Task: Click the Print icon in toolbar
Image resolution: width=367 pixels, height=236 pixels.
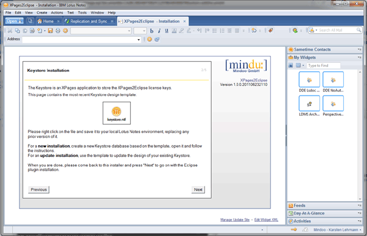Action: [x=58, y=31]
